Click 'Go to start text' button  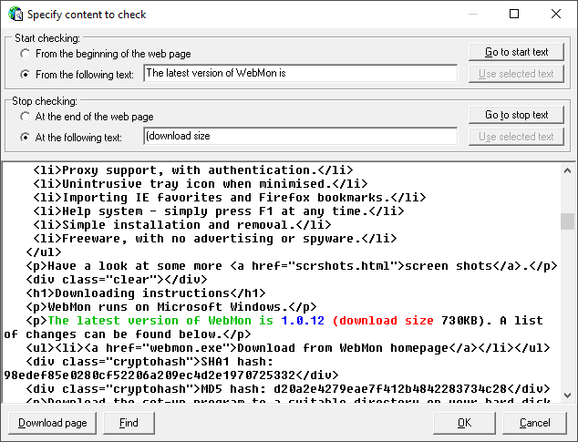516,52
